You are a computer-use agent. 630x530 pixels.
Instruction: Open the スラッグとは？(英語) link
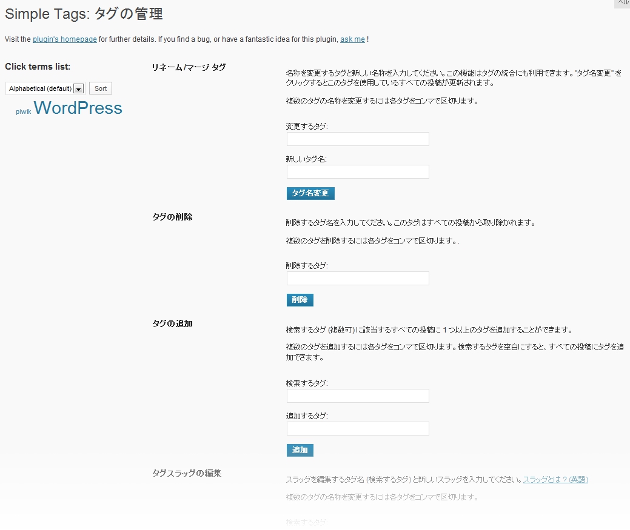(x=555, y=479)
